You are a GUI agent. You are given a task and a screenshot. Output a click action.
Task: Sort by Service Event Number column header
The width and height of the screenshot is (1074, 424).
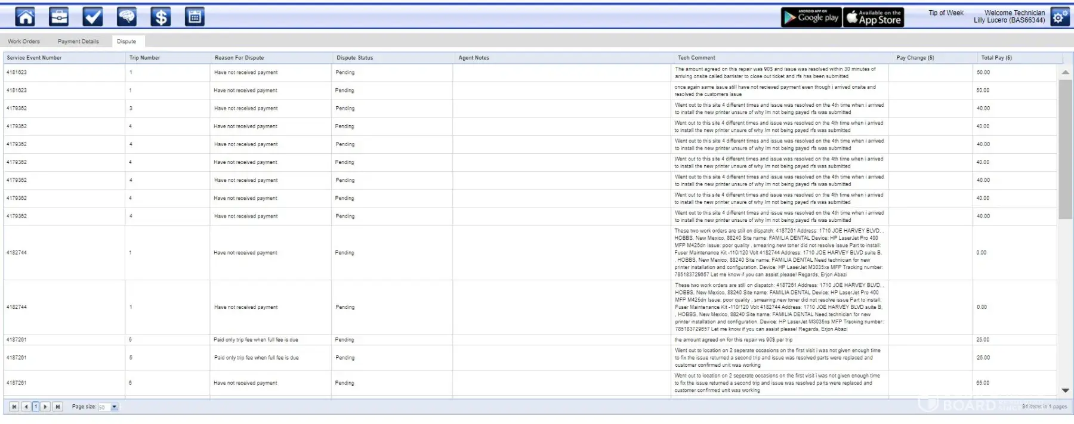pyautogui.click(x=35, y=58)
